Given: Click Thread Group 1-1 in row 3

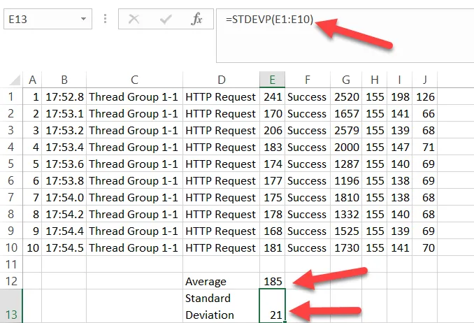Looking at the screenshot, I should tap(134, 130).
